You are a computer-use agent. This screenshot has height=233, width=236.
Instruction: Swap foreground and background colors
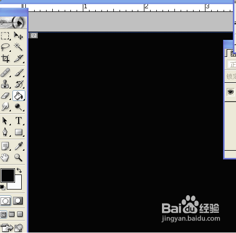(x=19, y=170)
